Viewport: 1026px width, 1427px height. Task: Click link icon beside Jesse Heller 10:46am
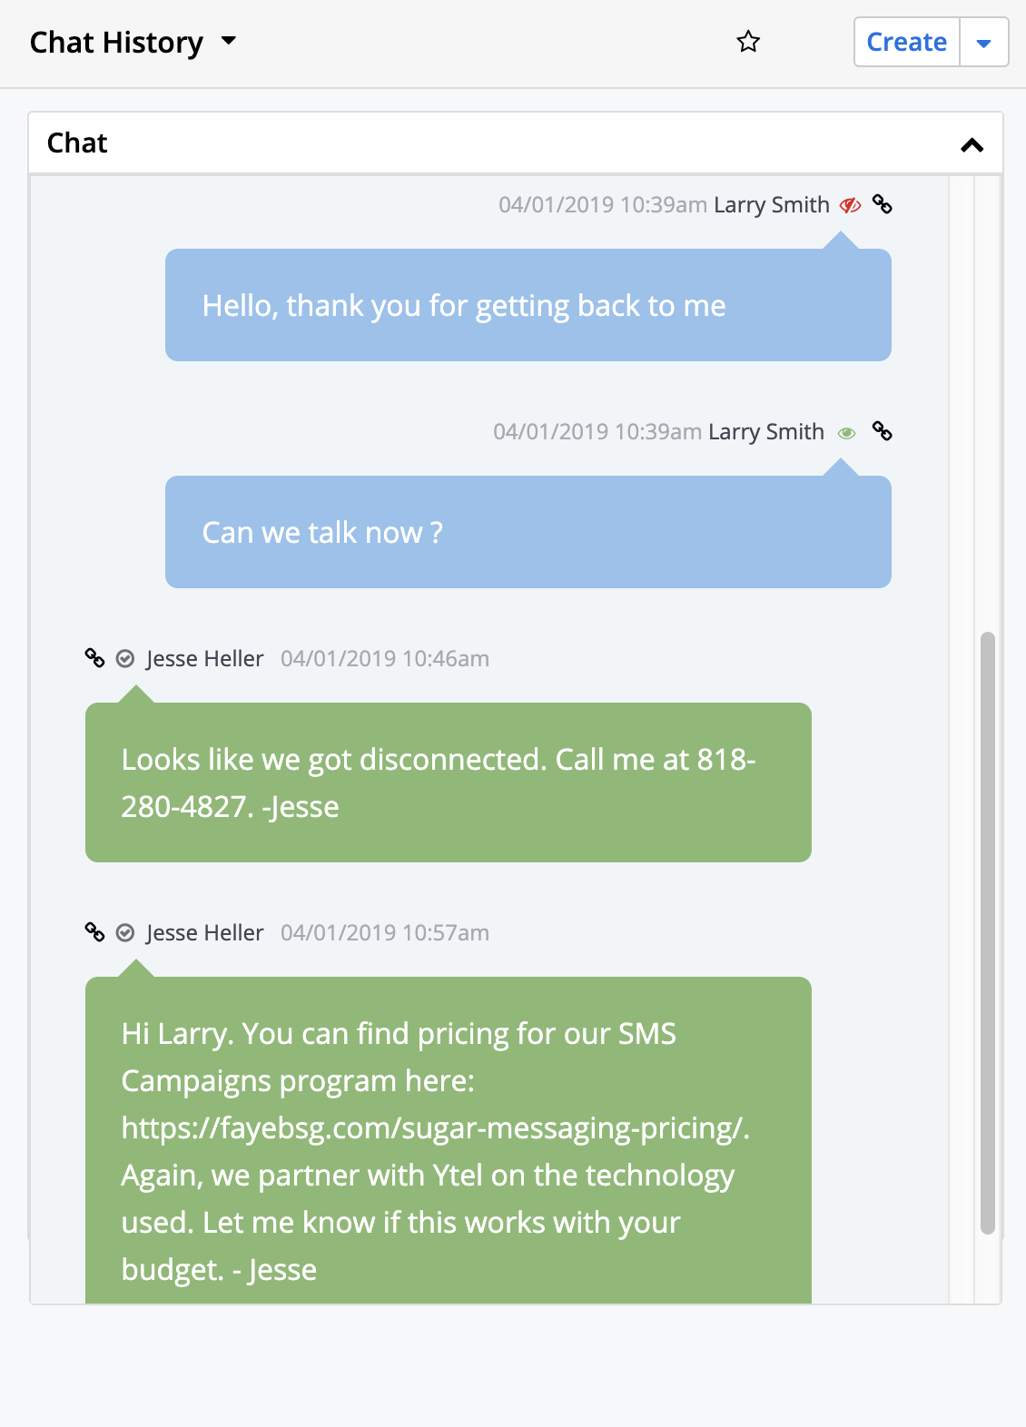(94, 658)
